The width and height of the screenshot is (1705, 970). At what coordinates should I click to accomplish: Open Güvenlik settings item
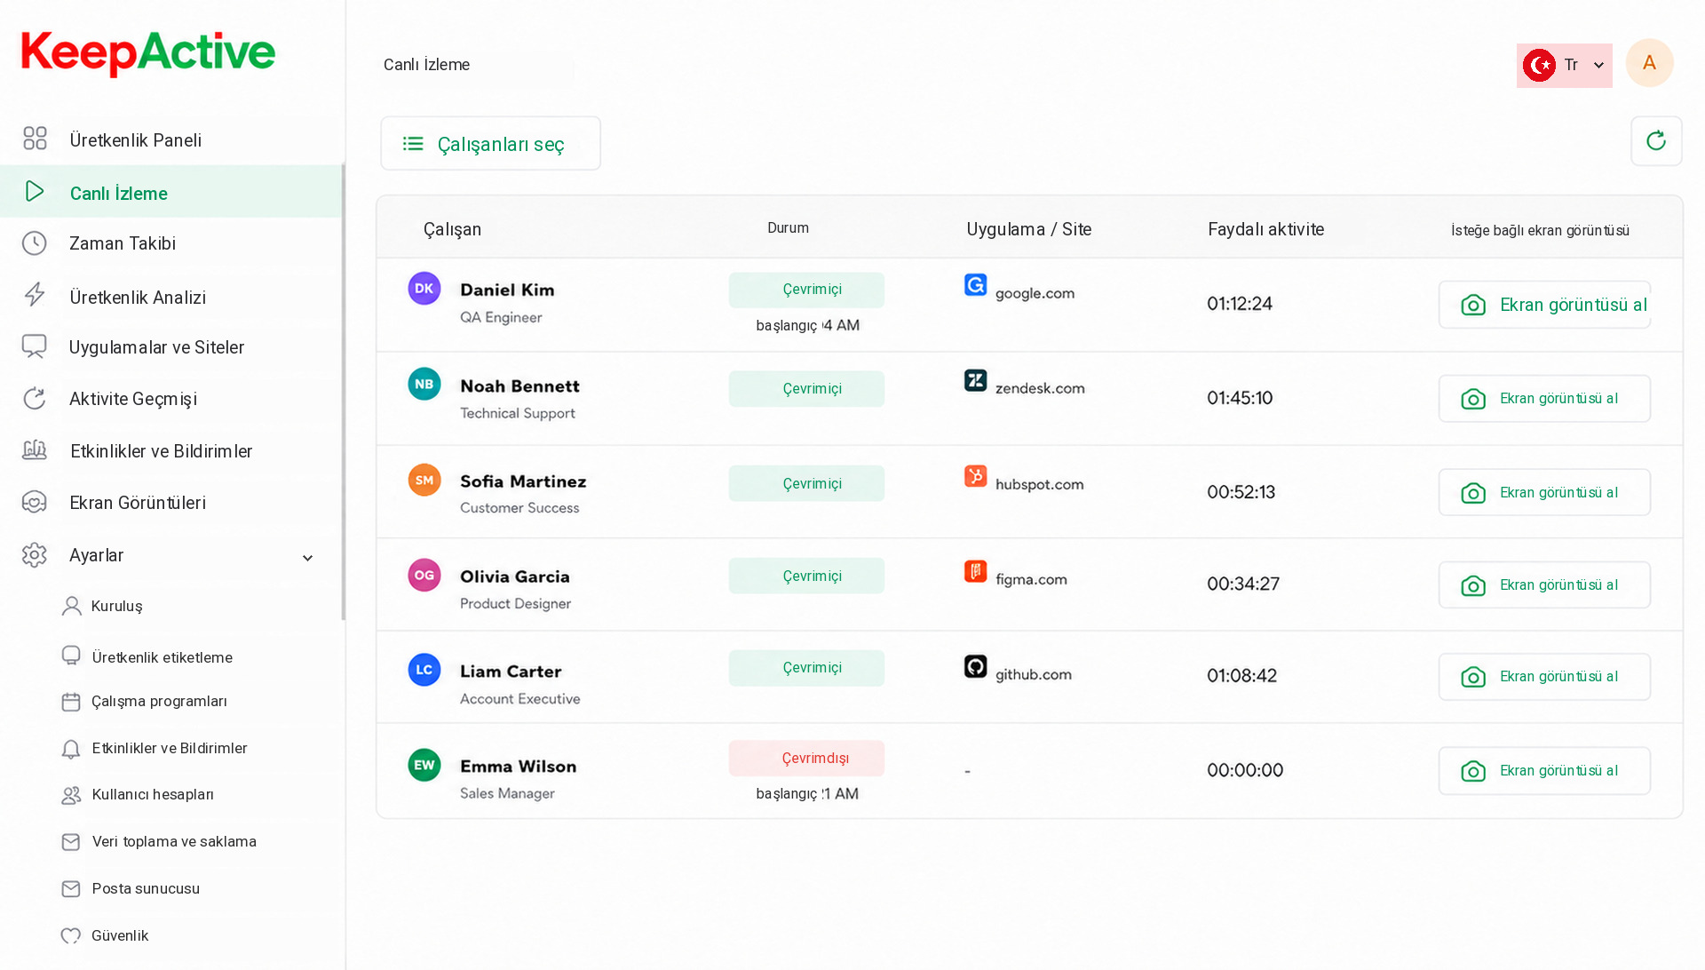point(105,935)
